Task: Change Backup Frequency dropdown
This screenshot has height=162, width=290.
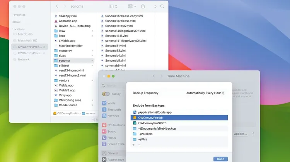Action: pos(205,93)
